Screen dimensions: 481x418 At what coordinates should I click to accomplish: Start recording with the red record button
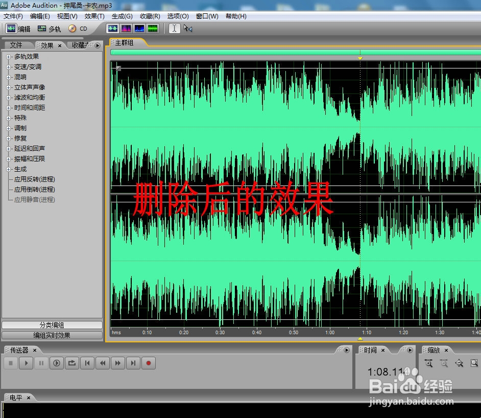pos(149,363)
